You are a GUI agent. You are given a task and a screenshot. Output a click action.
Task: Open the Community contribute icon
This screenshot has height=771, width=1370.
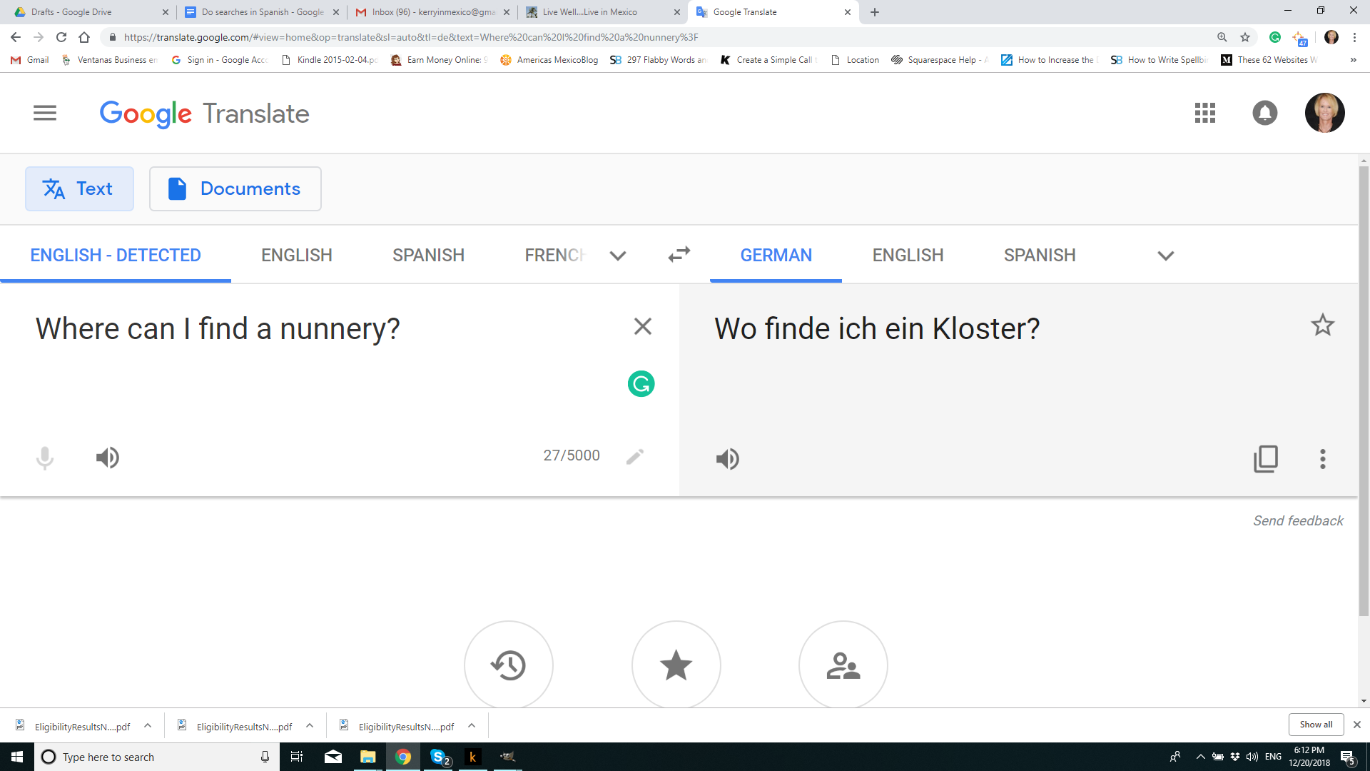(x=843, y=665)
